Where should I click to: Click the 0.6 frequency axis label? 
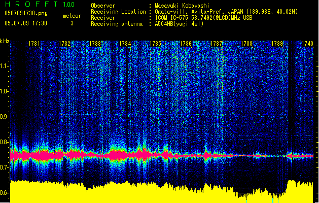4,193
